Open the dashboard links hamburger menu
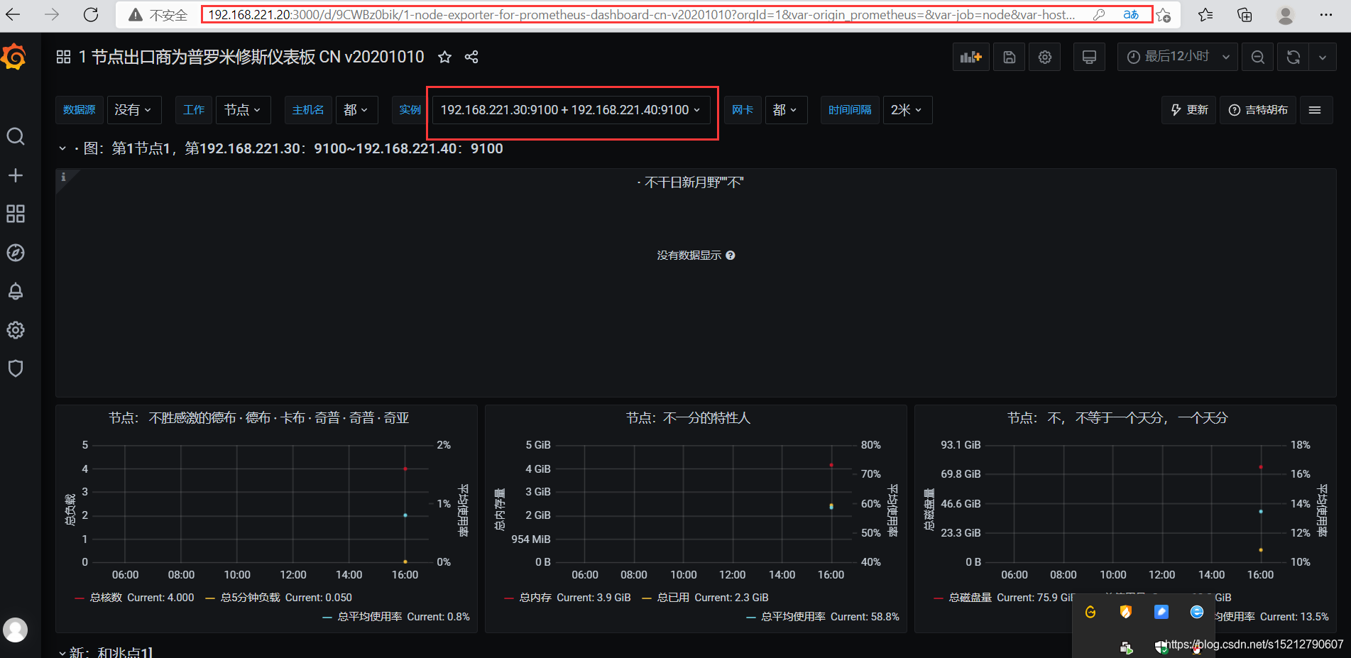This screenshot has width=1351, height=658. (x=1315, y=110)
